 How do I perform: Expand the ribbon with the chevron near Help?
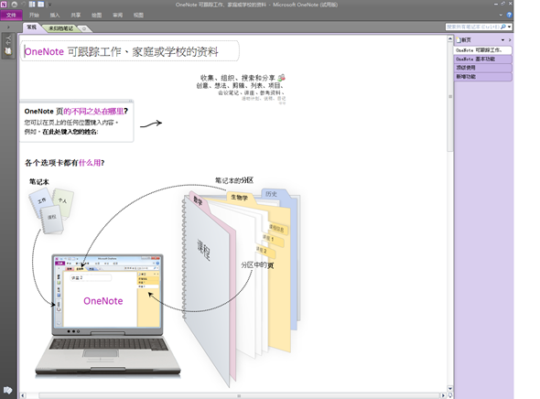(x=501, y=16)
